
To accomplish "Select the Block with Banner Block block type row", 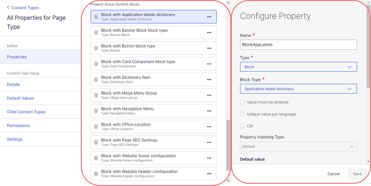I will pyautogui.click(x=153, y=33).
